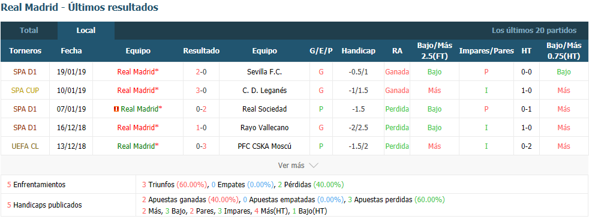This screenshot has height=219, width=589.
Task: Click the PFC CSKA Moscú team name
Action: point(265,146)
